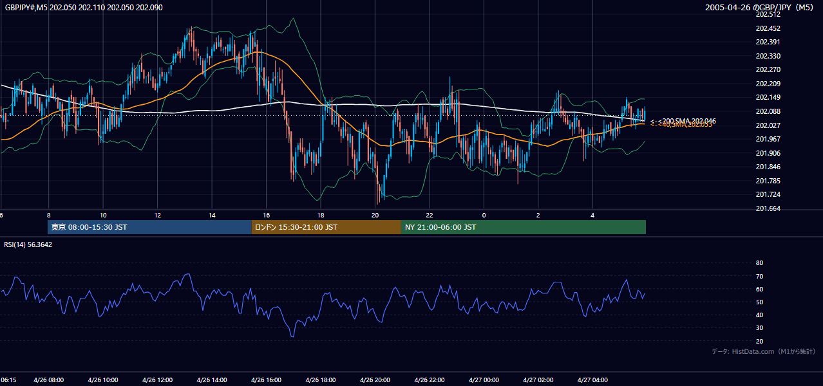Click the Tokyo 08:00-15:30 JST session bar

click(x=149, y=227)
